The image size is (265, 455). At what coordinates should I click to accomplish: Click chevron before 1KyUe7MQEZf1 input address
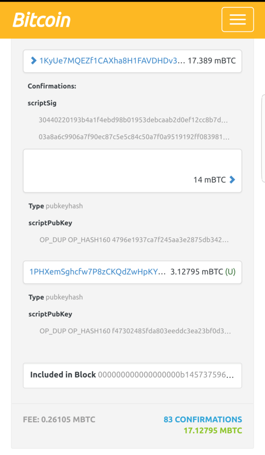click(x=33, y=60)
